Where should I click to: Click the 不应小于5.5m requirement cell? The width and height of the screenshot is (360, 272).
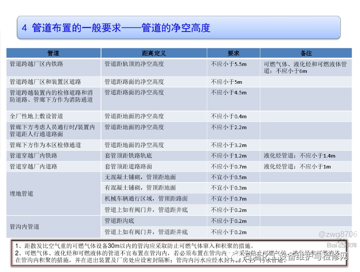click(x=229, y=64)
